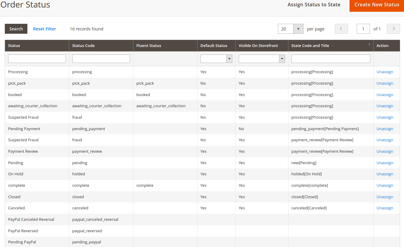Image resolution: width=404 pixels, height=247 pixels.
Task: Focus the Status filter text field
Action: click(37, 59)
